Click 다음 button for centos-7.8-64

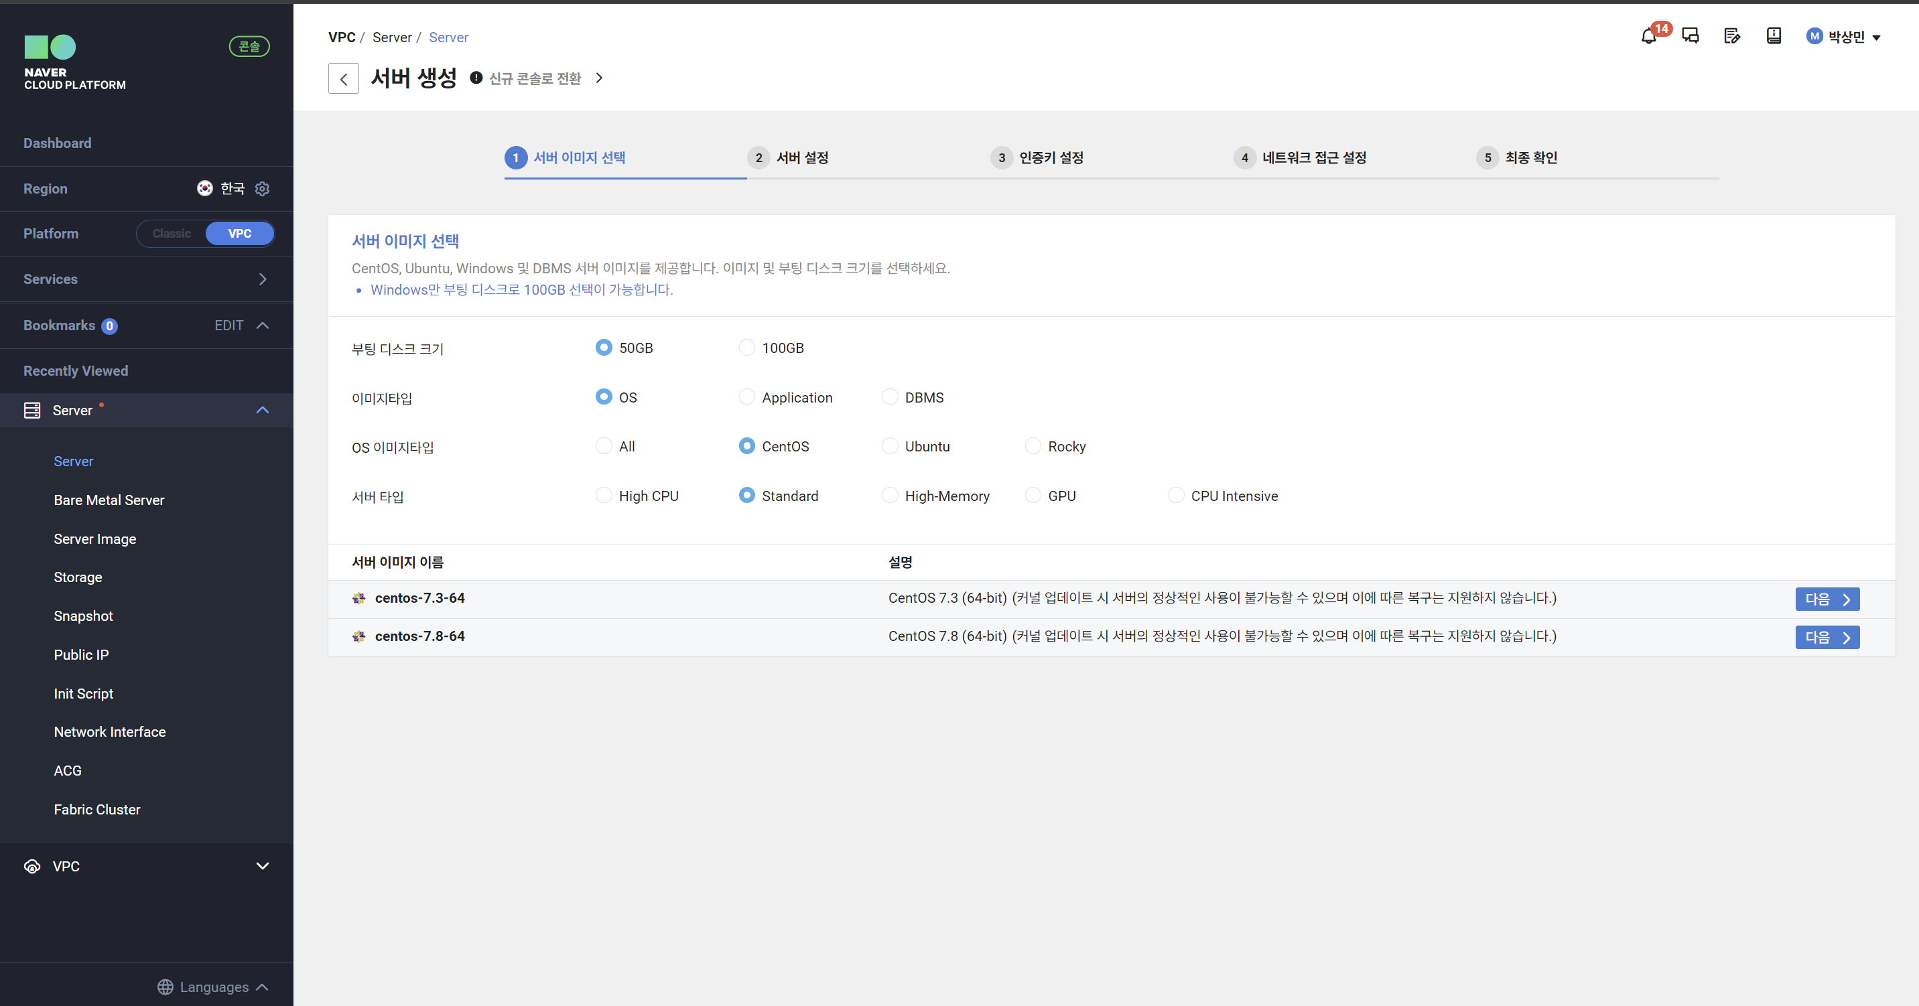pyautogui.click(x=1827, y=638)
